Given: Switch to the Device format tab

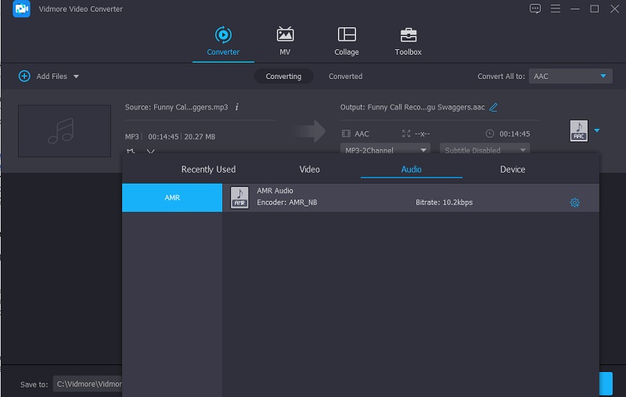Looking at the screenshot, I should [x=513, y=170].
